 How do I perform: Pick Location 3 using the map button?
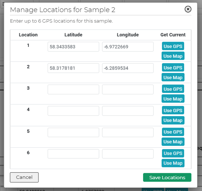click(173, 99)
